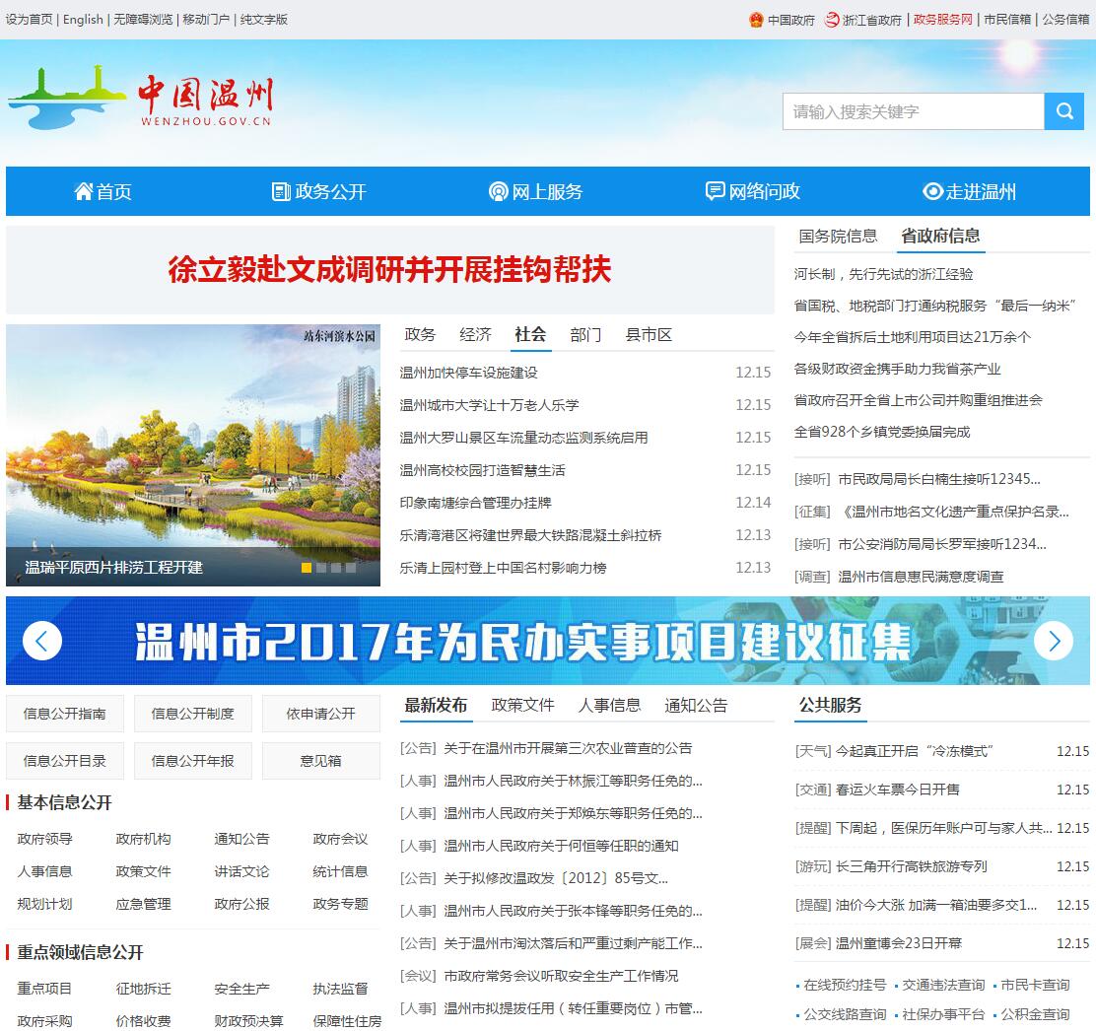This screenshot has width=1096, height=1031.
Task: Open 应急管理 link
Action: 143,904
